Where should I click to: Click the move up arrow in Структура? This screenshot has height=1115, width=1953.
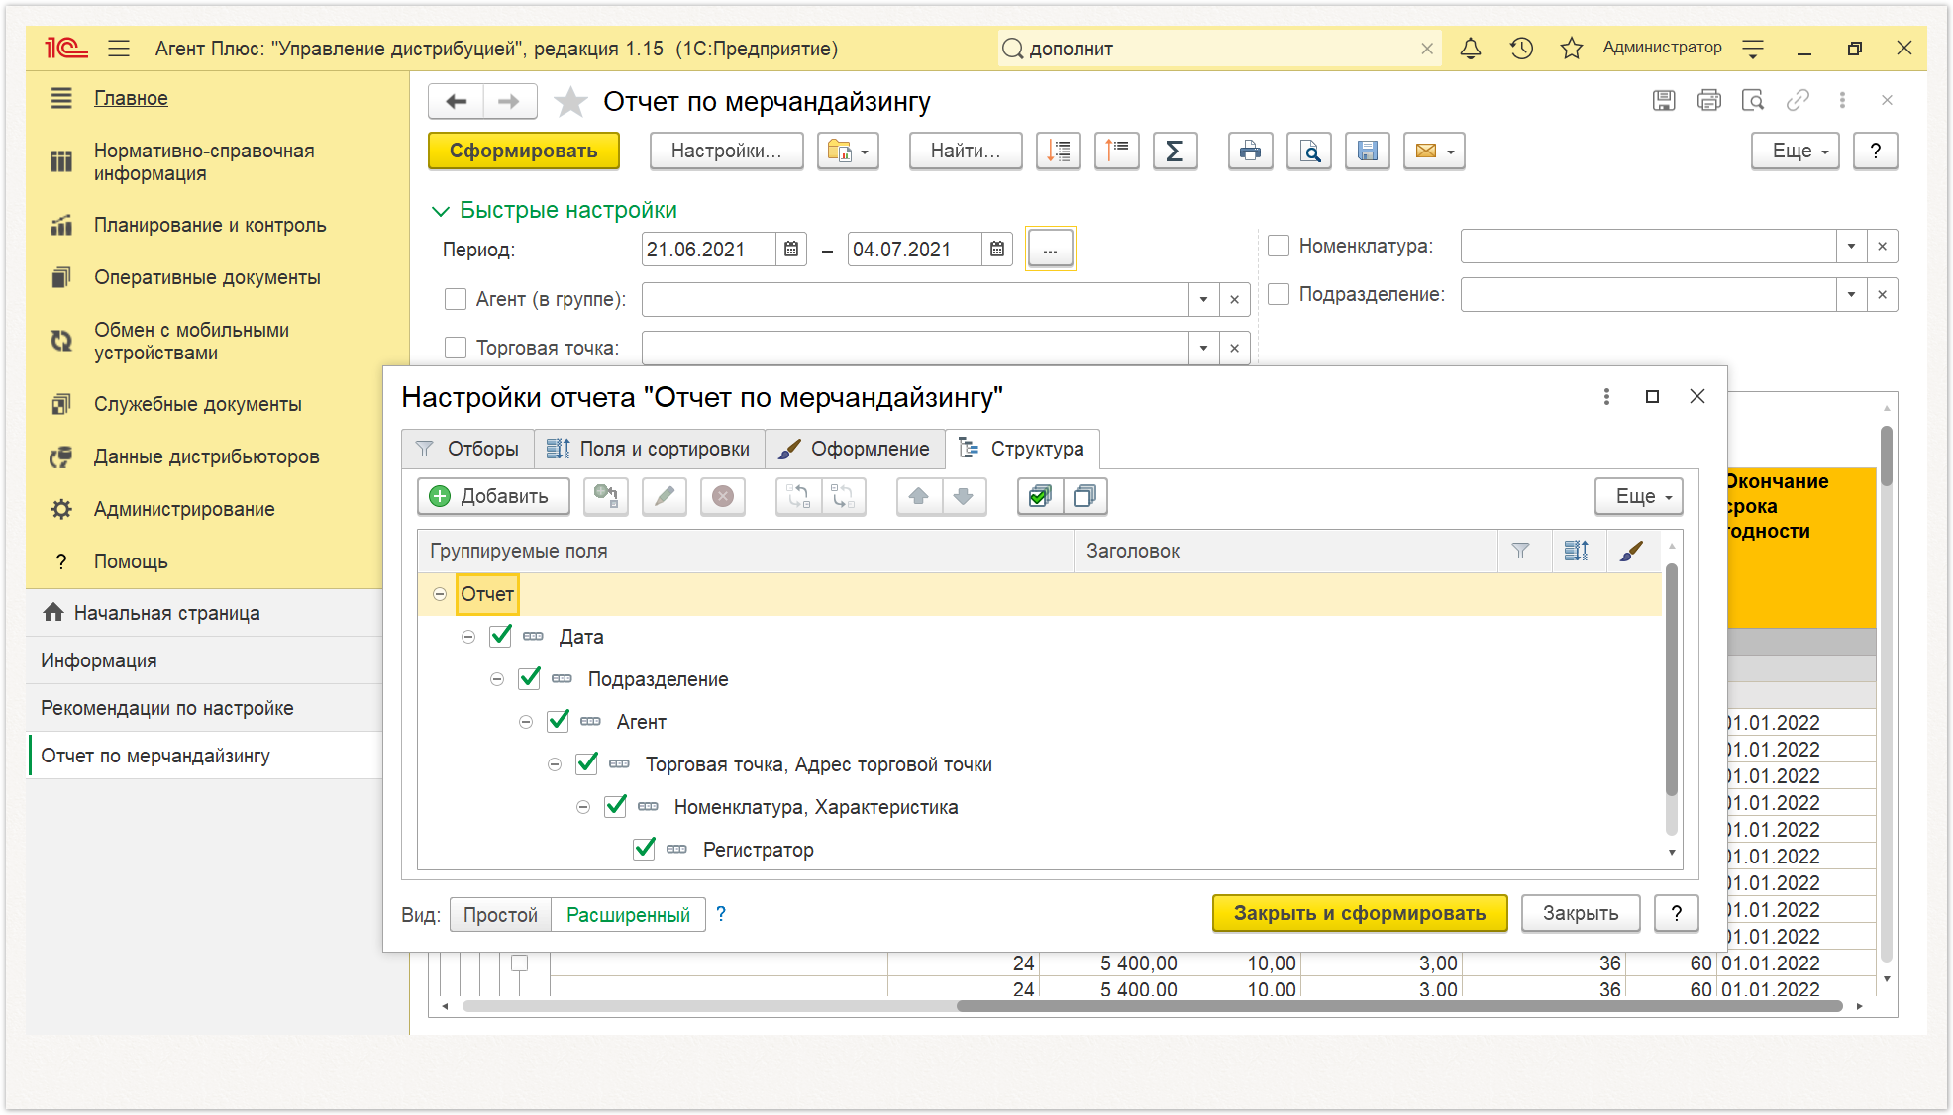point(919,496)
